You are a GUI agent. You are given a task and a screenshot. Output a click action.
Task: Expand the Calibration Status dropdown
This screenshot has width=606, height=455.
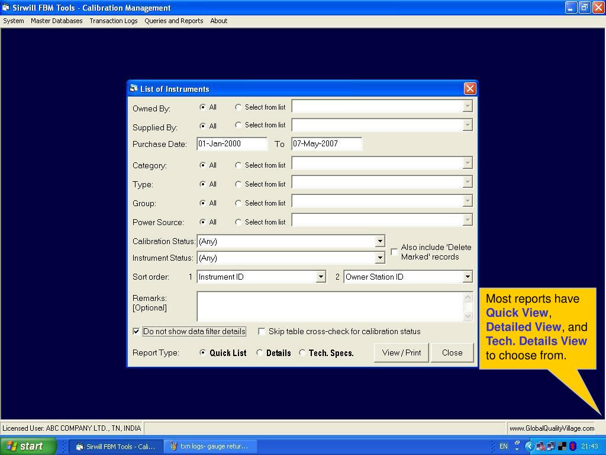pos(380,241)
